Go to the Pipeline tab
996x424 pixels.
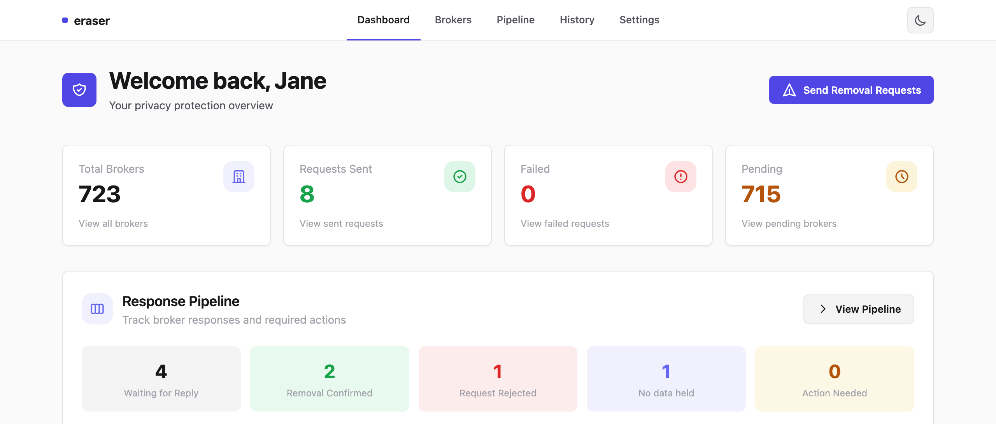[516, 20]
